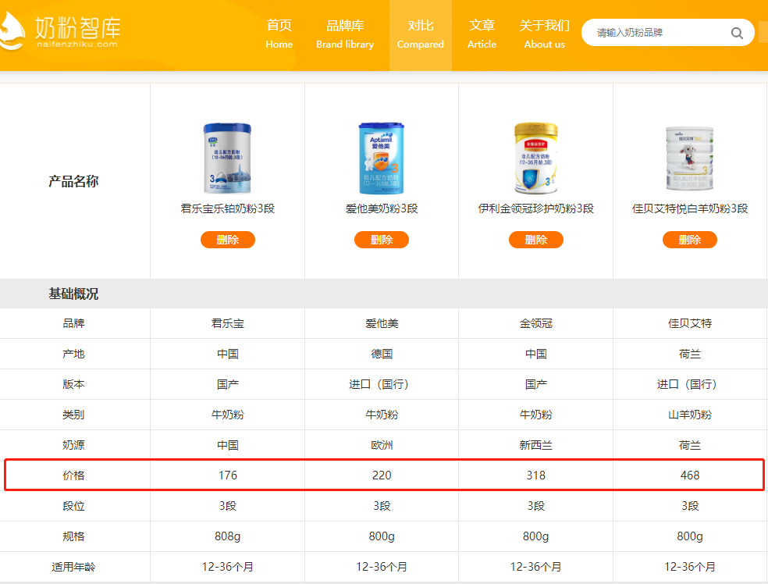Select price cell 468
This screenshot has width=768, height=584.
point(690,475)
